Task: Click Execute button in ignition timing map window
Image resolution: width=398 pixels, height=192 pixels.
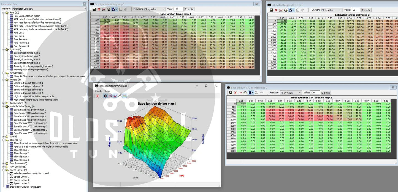Action: click(x=189, y=9)
